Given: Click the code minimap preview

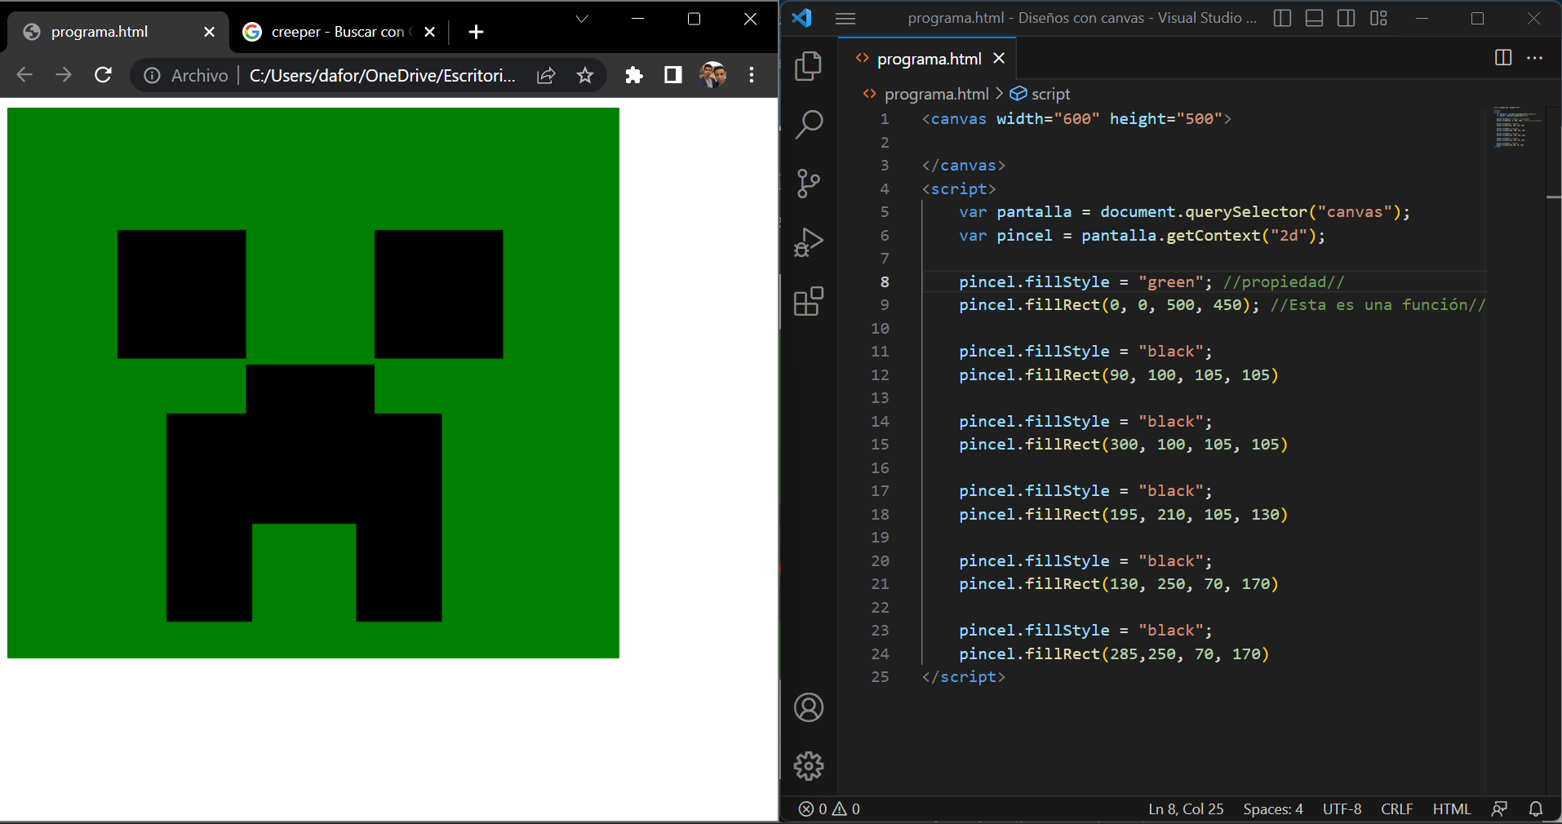Looking at the screenshot, I should pos(1516,126).
